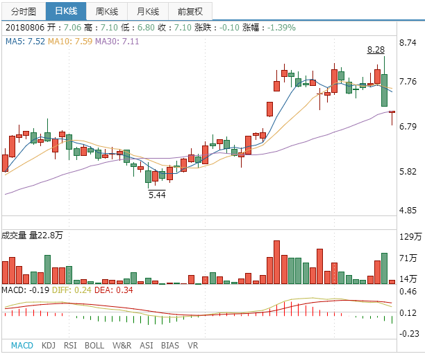Open the 月K线 tab
This screenshot has height=354, width=425.
(x=148, y=11)
